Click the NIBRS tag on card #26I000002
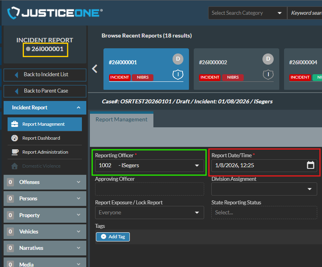The height and width of the screenshot is (267, 322). 233,77
